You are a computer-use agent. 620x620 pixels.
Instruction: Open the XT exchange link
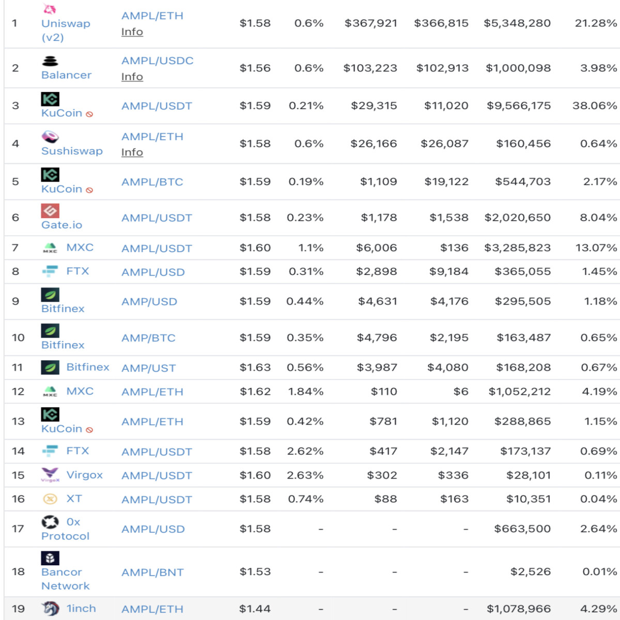pyautogui.click(x=74, y=499)
